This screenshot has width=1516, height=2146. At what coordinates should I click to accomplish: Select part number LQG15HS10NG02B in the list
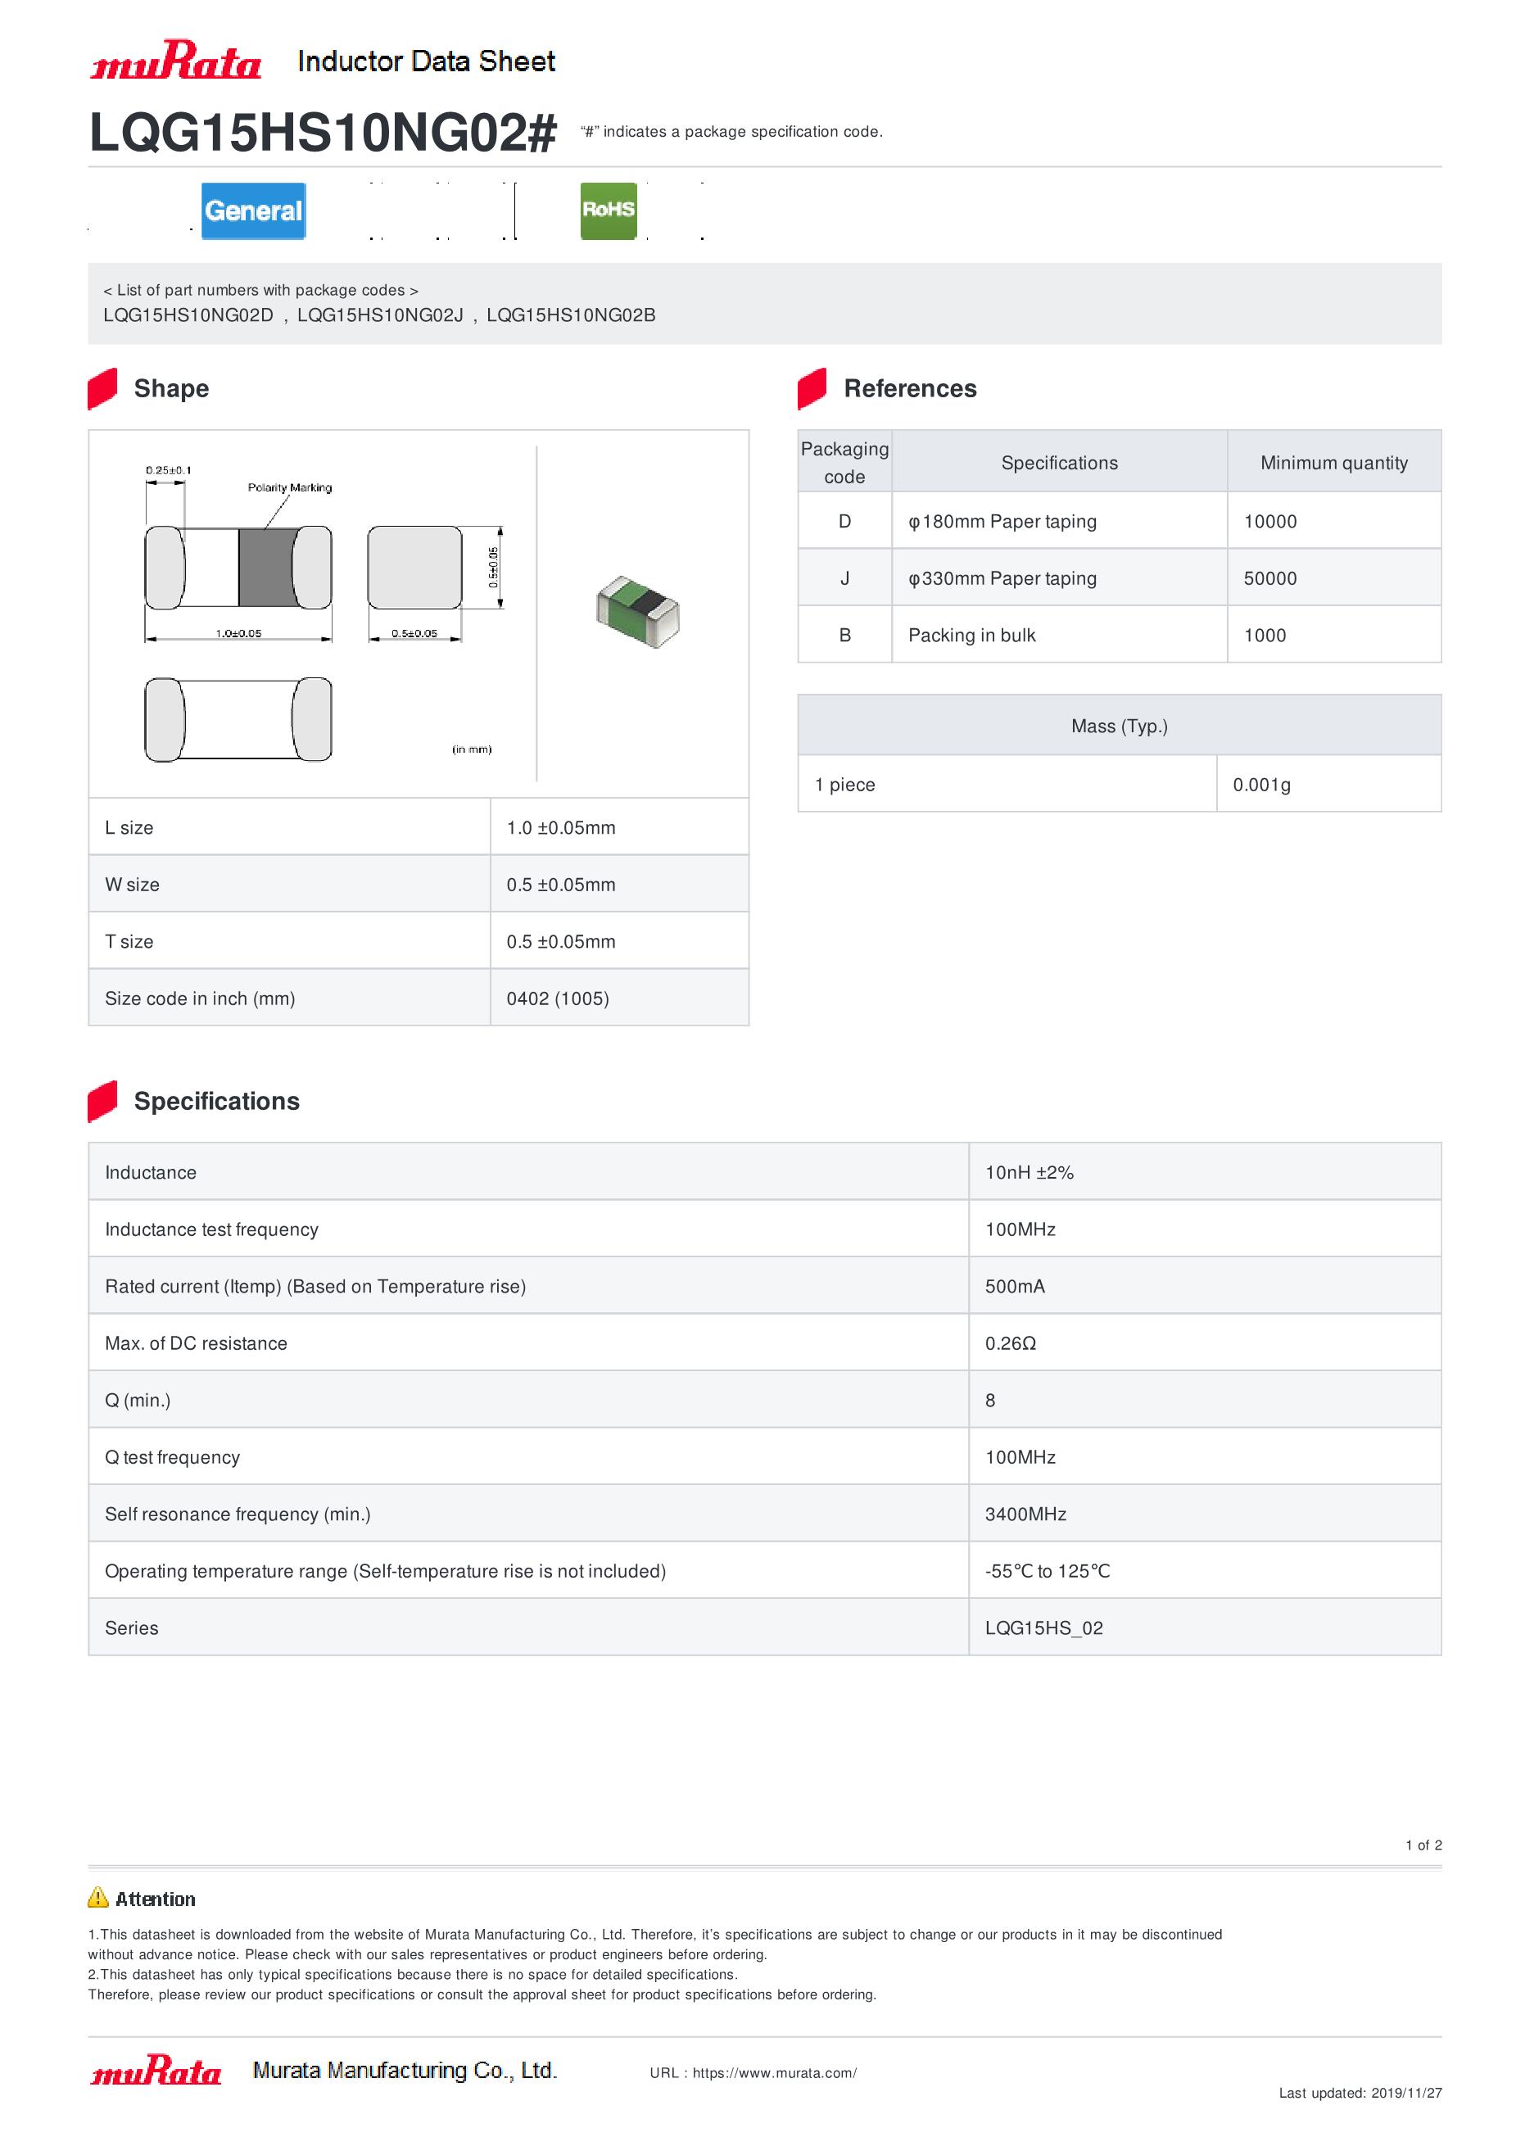(x=570, y=315)
